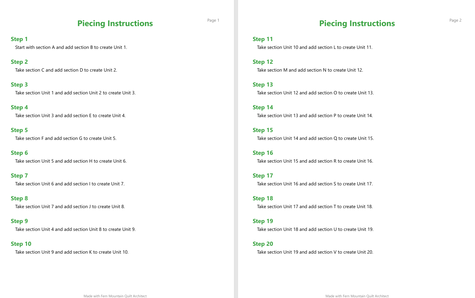Click the page 1 footer credit text
475x298 pixels.
click(115, 296)
